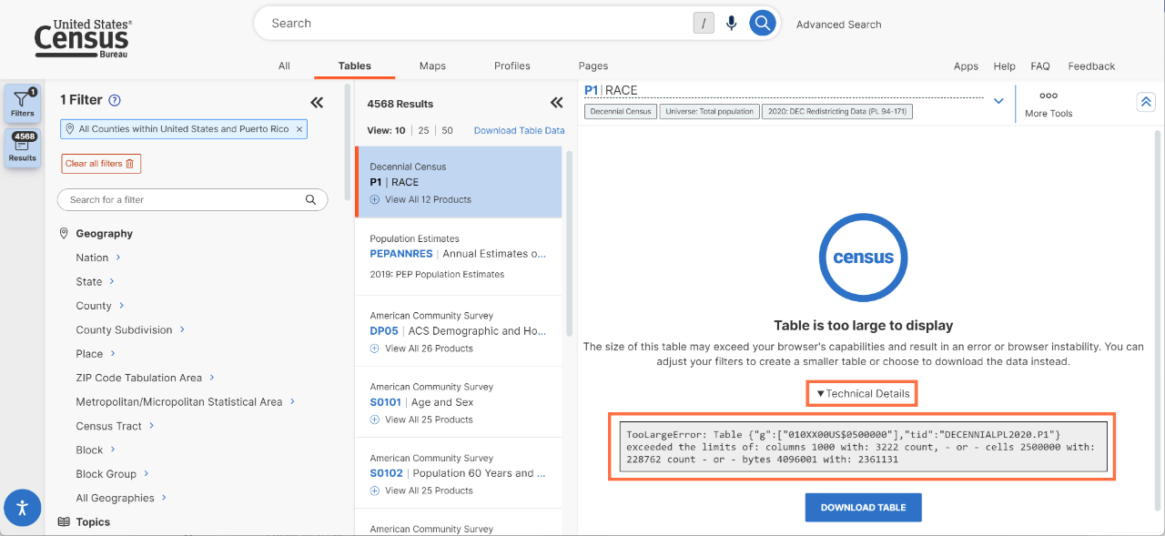Screen dimensions: 1165x536
Task: Set results view to 25
Action: [423, 131]
